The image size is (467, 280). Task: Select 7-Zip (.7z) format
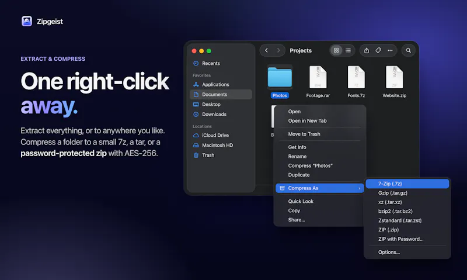(407, 184)
